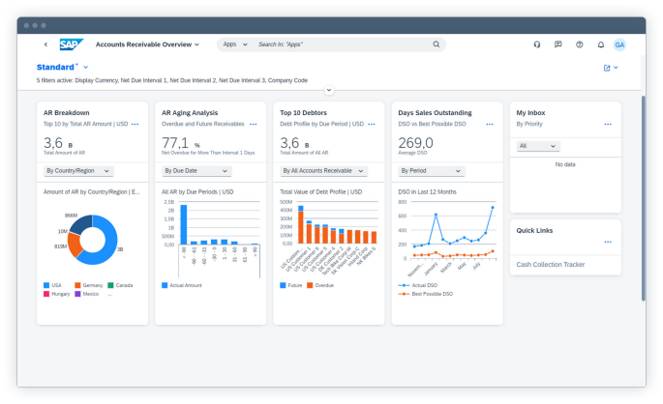Open the Cash Collection Tracker link
Image resolution: width=663 pixels, height=404 pixels.
tap(551, 264)
